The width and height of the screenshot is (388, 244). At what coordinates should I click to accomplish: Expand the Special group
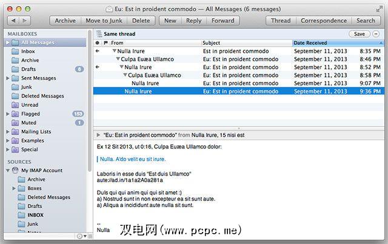(7, 150)
